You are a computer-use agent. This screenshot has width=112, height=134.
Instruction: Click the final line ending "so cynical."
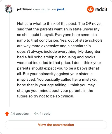46,96
